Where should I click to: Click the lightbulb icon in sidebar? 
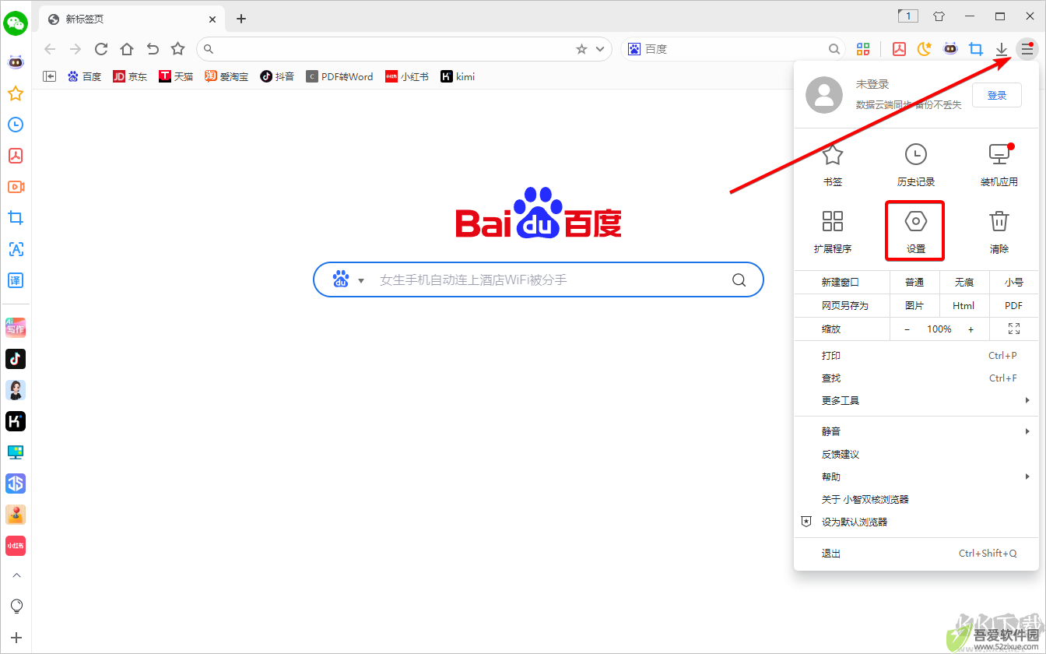(x=16, y=606)
